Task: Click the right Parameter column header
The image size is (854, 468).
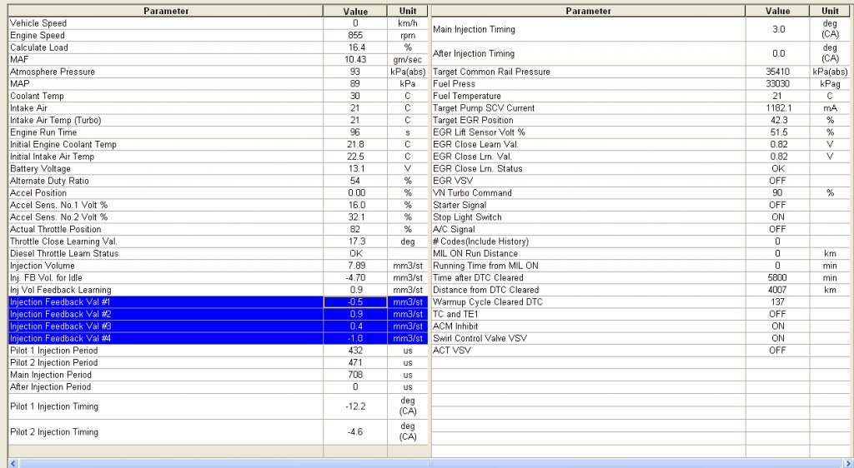Action: click(x=588, y=11)
